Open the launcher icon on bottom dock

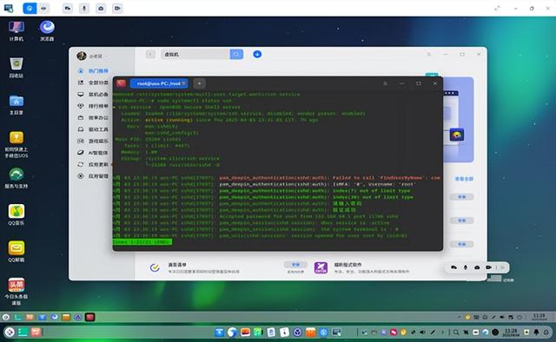(x=10, y=332)
